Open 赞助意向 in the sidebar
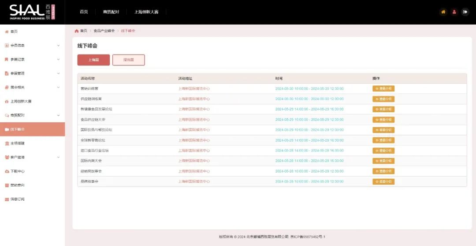476x246 pixels. coord(18,185)
